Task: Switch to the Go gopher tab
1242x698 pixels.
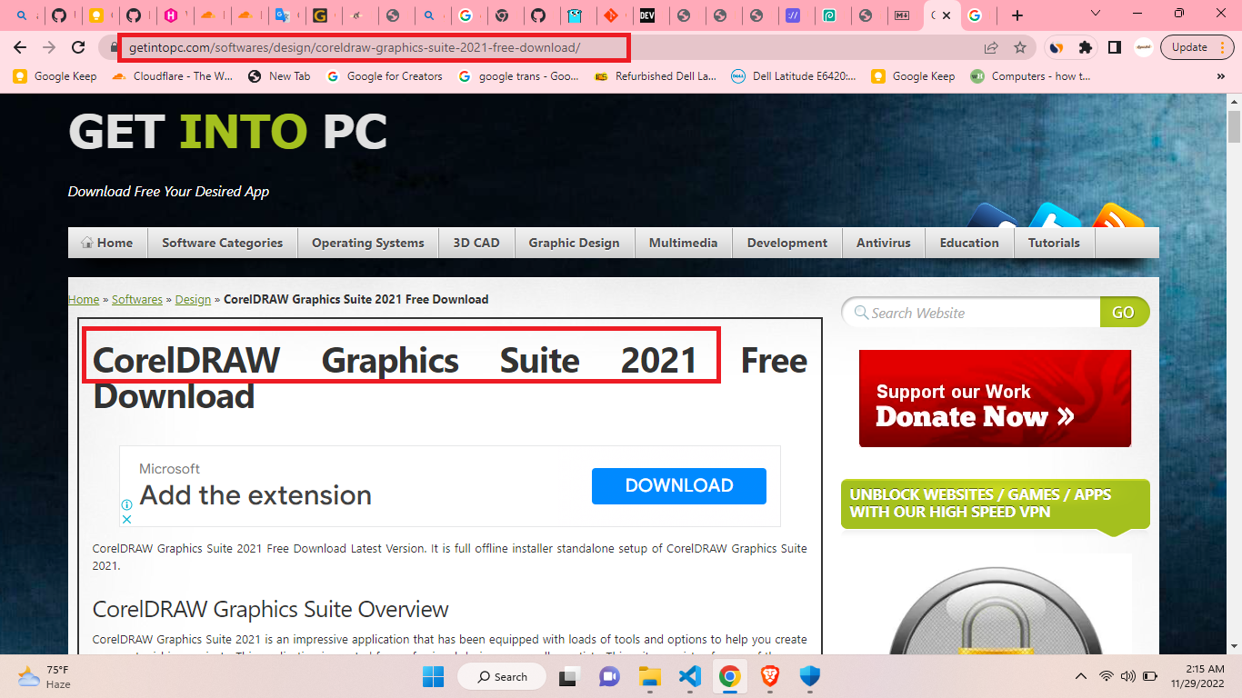Action: click(575, 15)
